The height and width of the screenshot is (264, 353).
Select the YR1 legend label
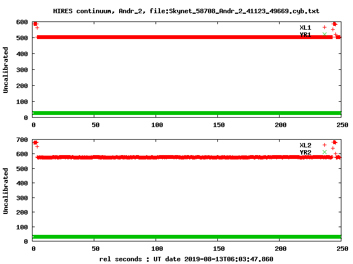click(305, 35)
